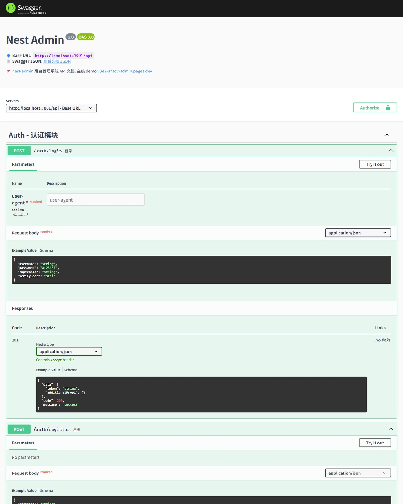Open the vue3-antdv-admin.pages.dev demo link

pyautogui.click(x=125, y=71)
